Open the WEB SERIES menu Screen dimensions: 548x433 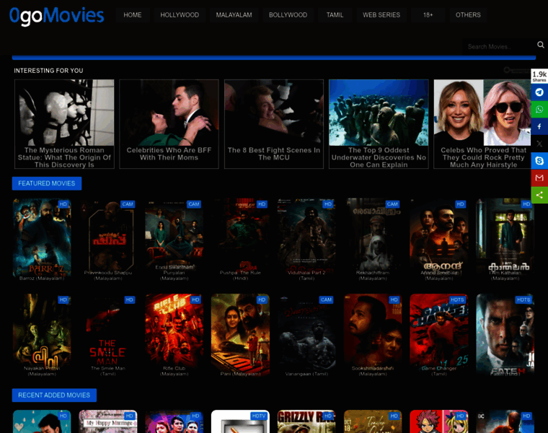(x=381, y=15)
